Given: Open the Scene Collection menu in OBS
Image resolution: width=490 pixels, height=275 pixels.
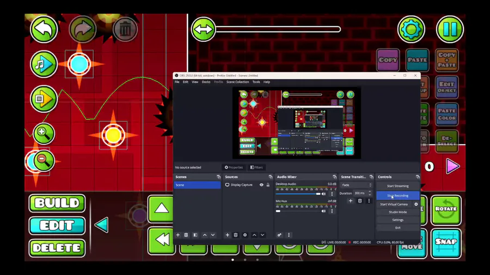Looking at the screenshot, I should coord(237,82).
